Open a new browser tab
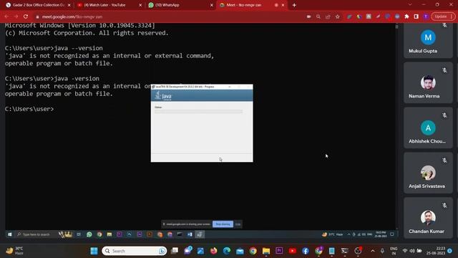Screen dimensions: 458x258 click(294, 5)
